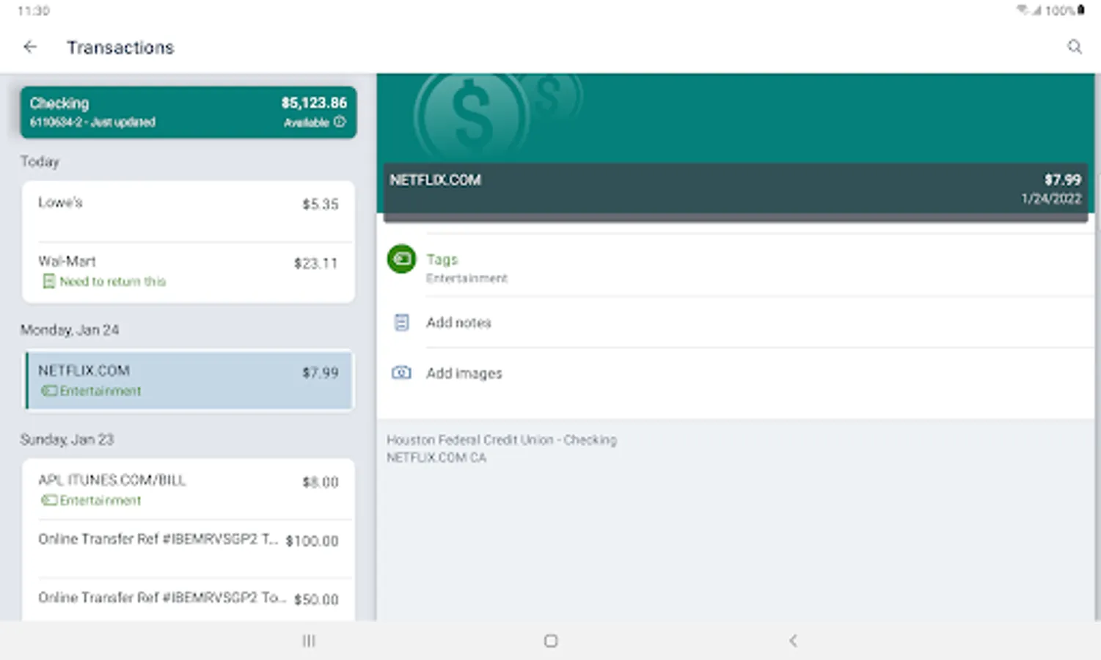Click the green Tags circle icon
Image resolution: width=1101 pixels, height=660 pixels.
[401, 259]
